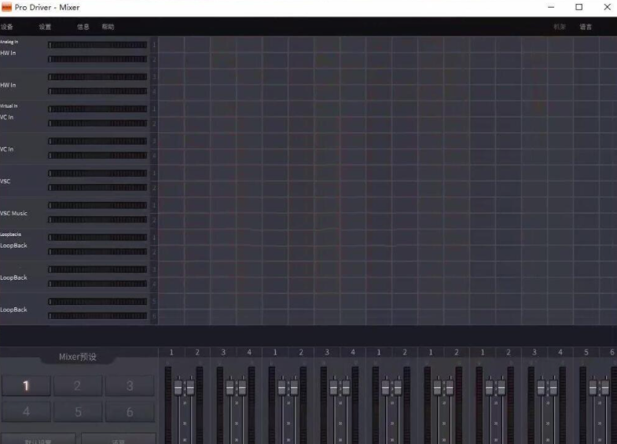Screen dimensions: 617x444
Task: Select Mixer preset 5
Action: pos(77,412)
